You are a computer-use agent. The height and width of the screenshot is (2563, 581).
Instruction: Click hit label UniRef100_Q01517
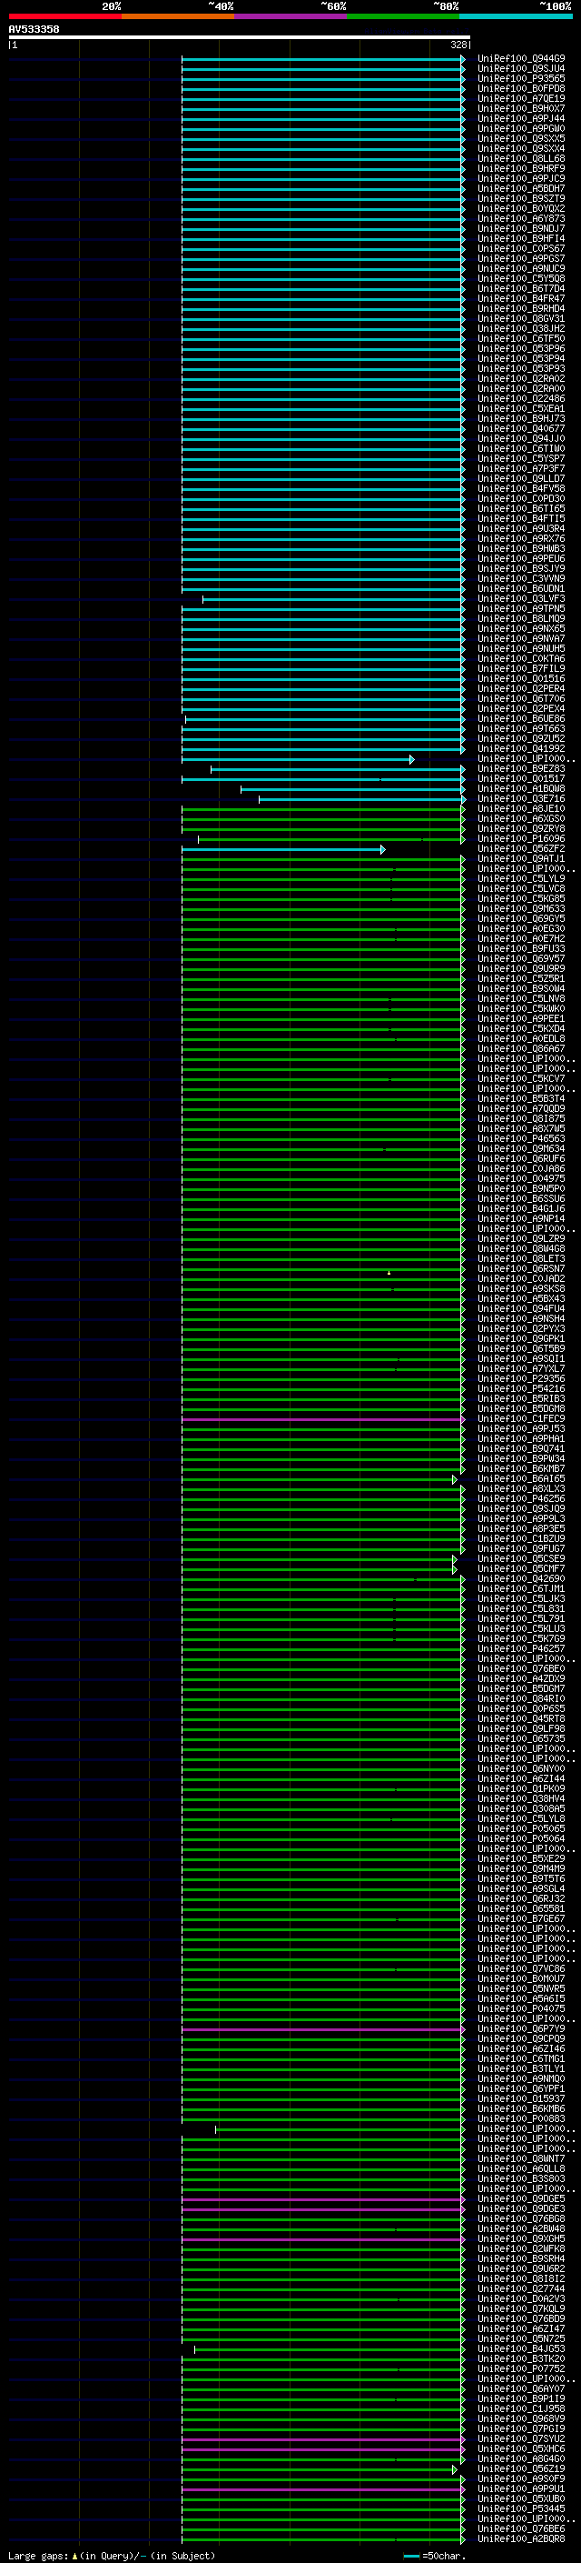coord(521,779)
